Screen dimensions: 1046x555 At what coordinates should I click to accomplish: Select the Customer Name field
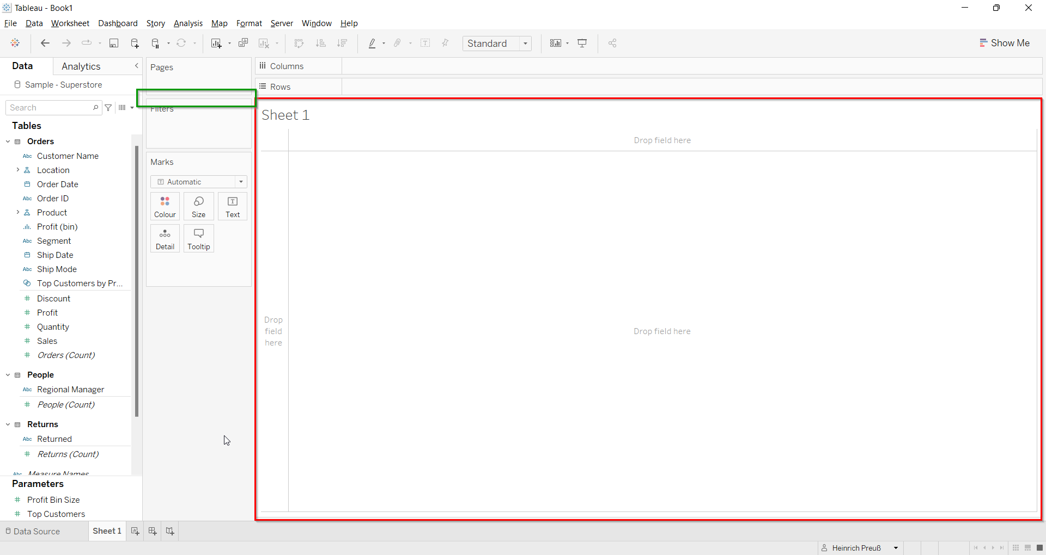pyautogui.click(x=68, y=156)
